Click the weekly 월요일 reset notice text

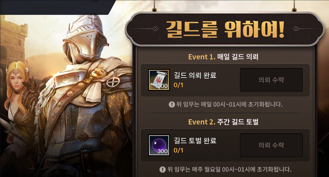[229, 169]
